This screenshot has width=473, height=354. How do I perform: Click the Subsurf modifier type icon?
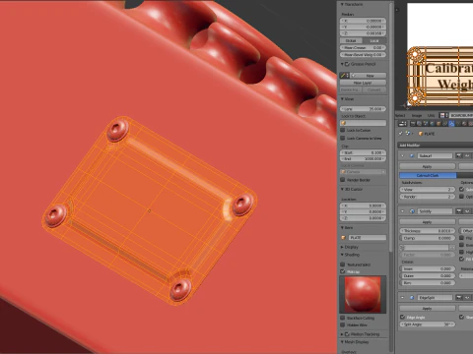point(412,155)
